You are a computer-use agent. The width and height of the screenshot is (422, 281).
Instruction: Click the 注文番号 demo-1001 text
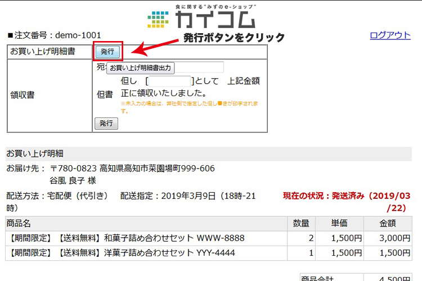[53, 35]
